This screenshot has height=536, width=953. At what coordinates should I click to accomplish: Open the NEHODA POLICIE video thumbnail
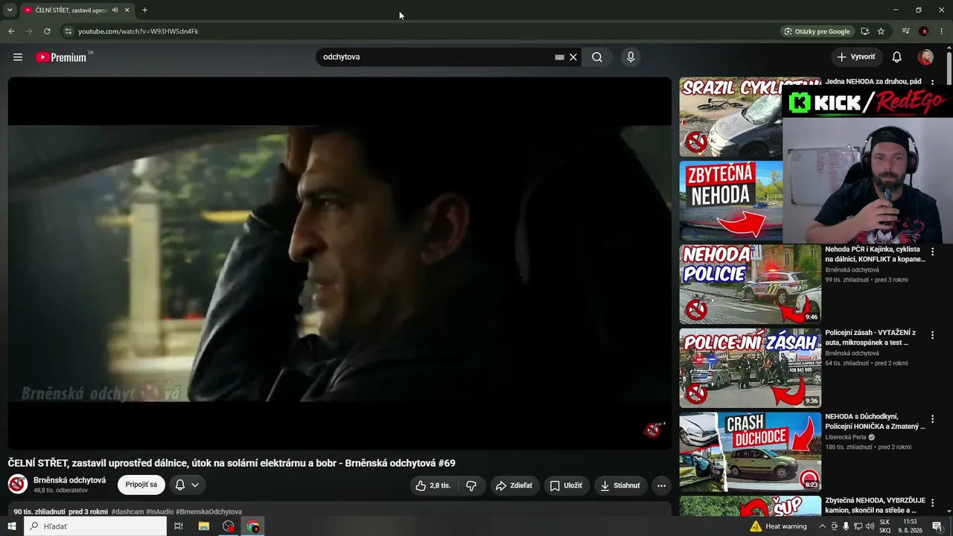coord(750,284)
